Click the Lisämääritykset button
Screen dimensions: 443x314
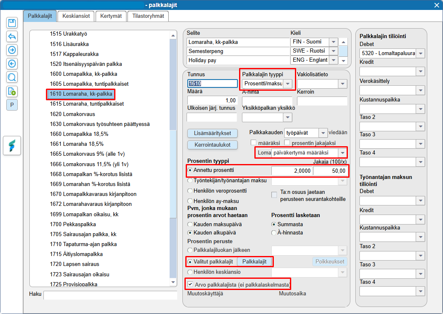pos(213,133)
